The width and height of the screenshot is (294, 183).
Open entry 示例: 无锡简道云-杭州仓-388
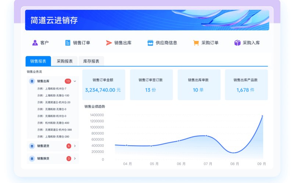pyautogui.click(x=54, y=130)
